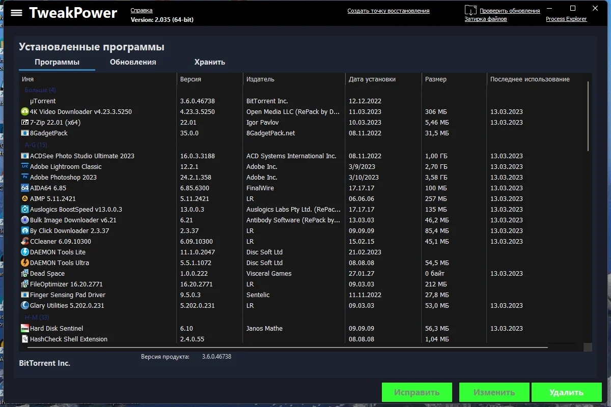This screenshot has height=407, width=611.
Task: Switch to the Хранить tab
Action: pos(210,62)
